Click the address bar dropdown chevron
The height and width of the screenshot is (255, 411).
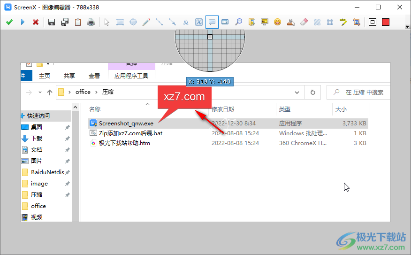[297, 93]
